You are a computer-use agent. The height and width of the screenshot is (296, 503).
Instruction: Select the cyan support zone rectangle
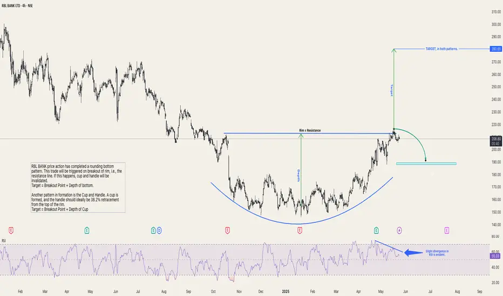pos(426,164)
